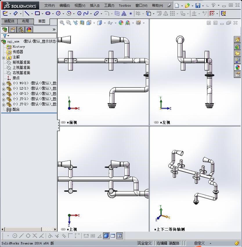This screenshot has height=247, width=242.
Task: Switch to the 草图 tab
Action: [x=42, y=21]
